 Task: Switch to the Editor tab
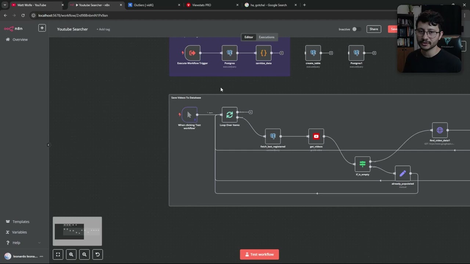coord(249,37)
